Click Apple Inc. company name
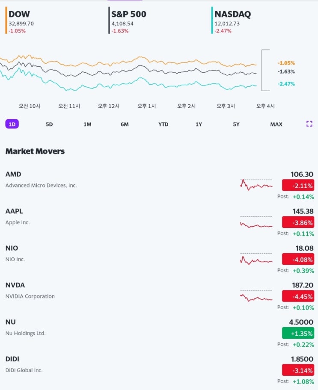The height and width of the screenshot is (390, 318). pos(18,222)
